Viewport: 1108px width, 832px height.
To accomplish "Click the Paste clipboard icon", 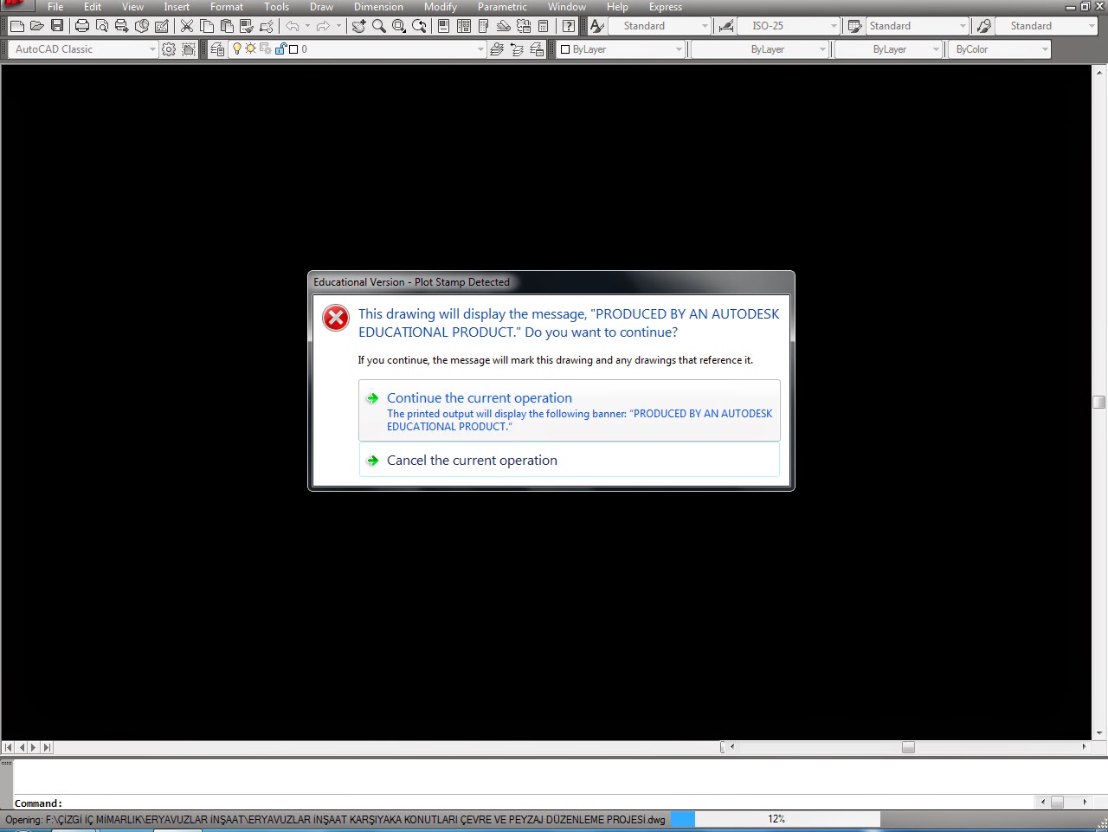I will (x=227, y=26).
